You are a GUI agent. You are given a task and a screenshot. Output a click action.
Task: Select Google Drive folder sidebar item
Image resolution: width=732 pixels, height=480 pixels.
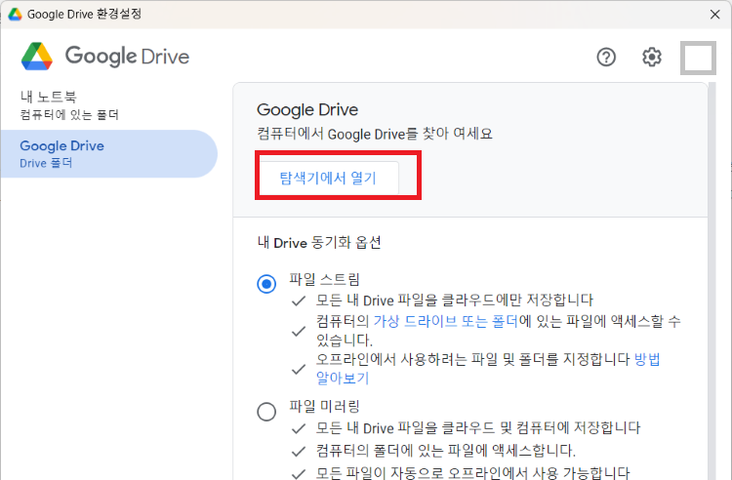pos(108,153)
